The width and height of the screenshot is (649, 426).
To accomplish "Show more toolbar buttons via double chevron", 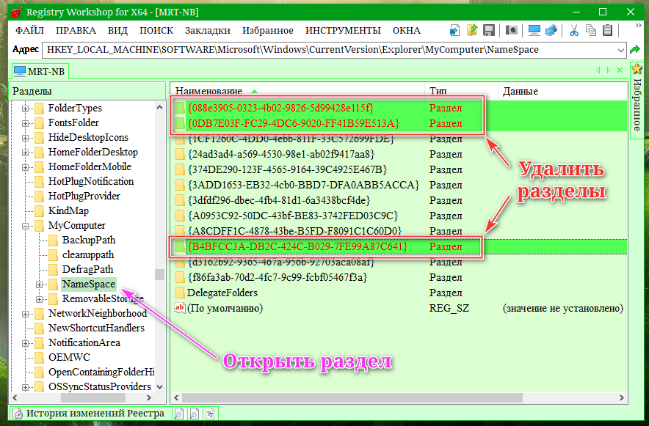I will (x=638, y=26).
